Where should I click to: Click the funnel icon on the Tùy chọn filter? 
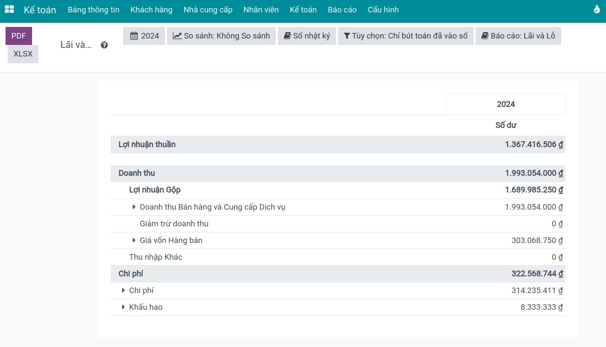(347, 36)
